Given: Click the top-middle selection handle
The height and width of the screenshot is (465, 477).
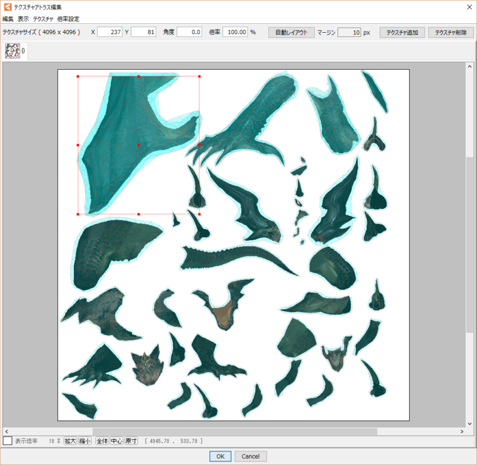Looking at the screenshot, I should [x=139, y=76].
